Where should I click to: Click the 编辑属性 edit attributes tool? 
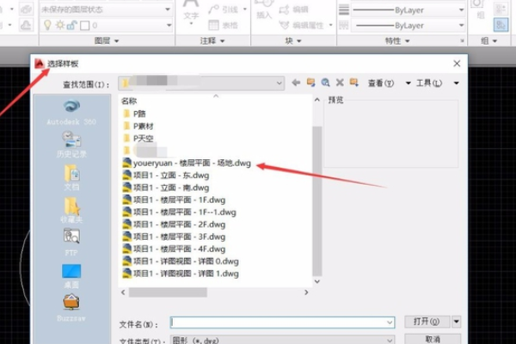[305, 25]
